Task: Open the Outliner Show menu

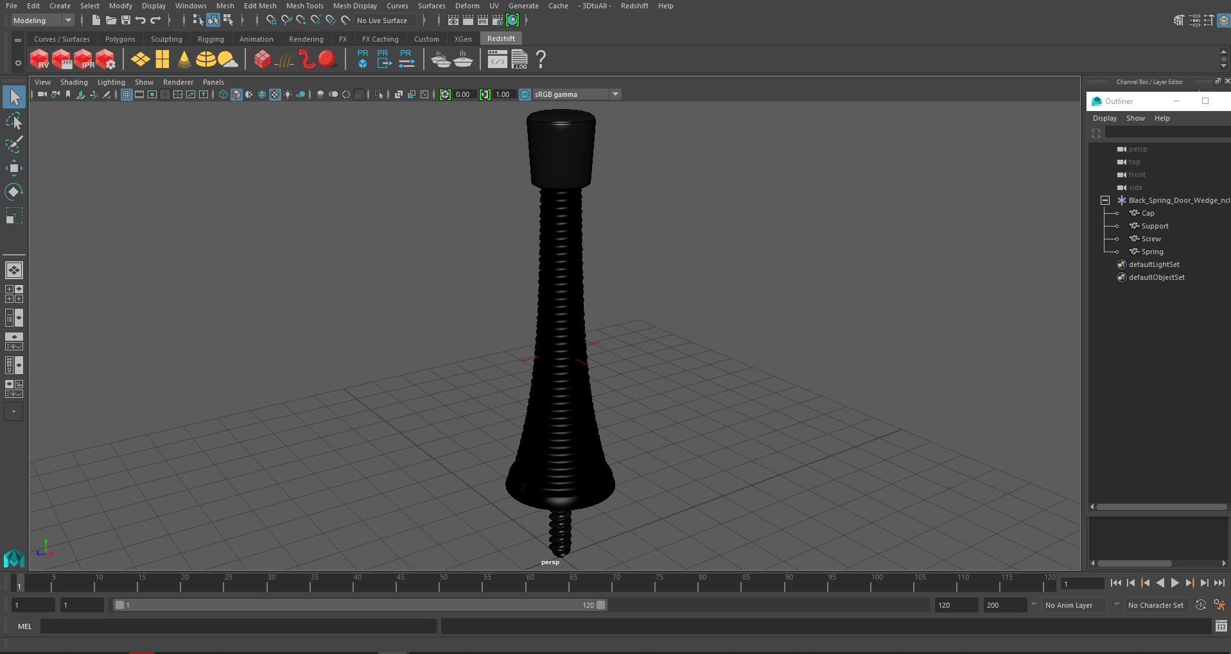Action: (x=1135, y=118)
